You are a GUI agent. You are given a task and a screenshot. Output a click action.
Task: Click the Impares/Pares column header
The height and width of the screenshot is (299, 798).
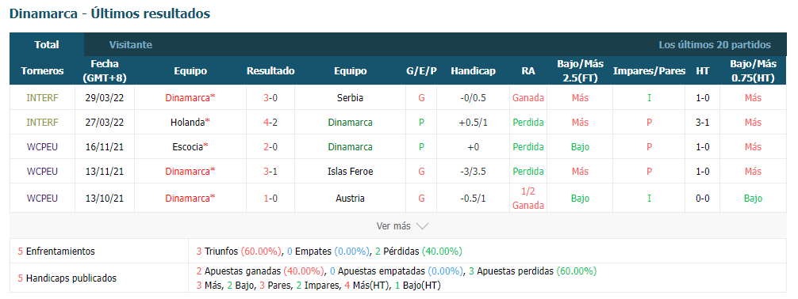[649, 71]
